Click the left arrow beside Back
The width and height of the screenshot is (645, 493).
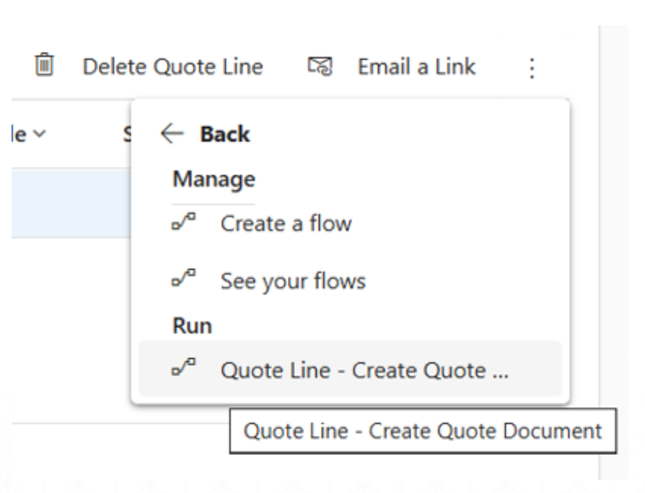click(172, 133)
